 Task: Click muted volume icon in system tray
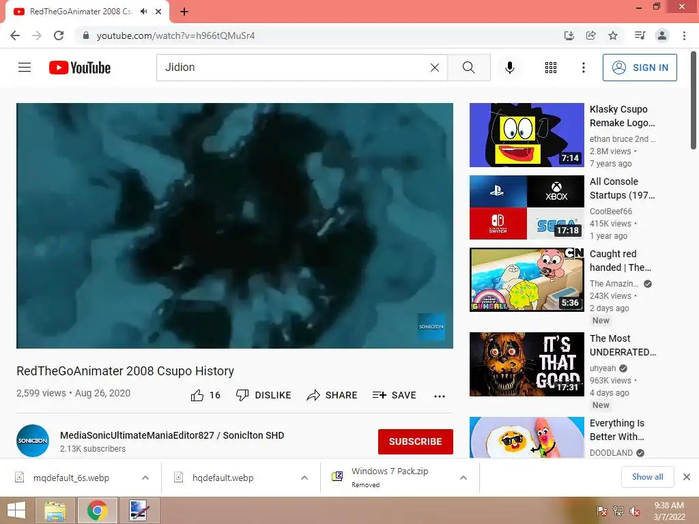point(635,511)
